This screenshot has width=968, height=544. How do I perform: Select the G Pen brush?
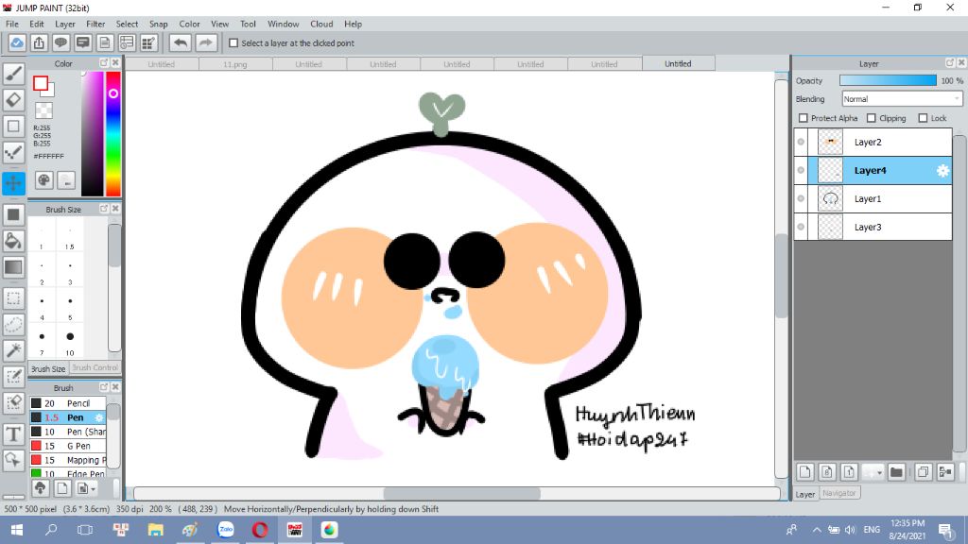[x=68, y=446]
